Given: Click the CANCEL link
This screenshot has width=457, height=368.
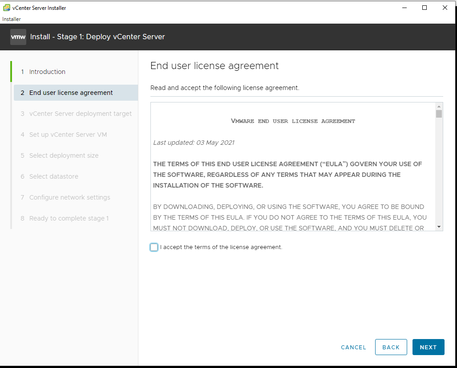Looking at the screenshot, I should point(353,347).
